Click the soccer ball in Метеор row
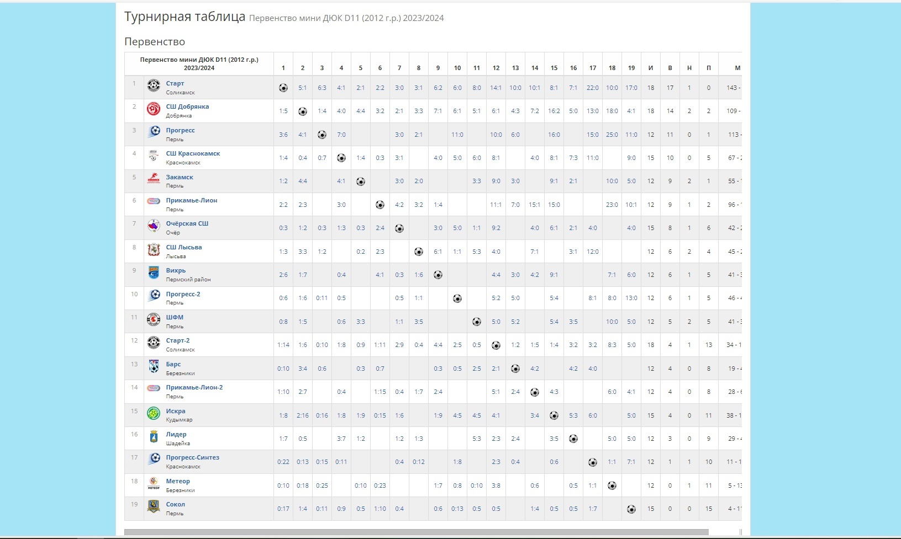Screen dimensions: 901x539 click(612, 486)
